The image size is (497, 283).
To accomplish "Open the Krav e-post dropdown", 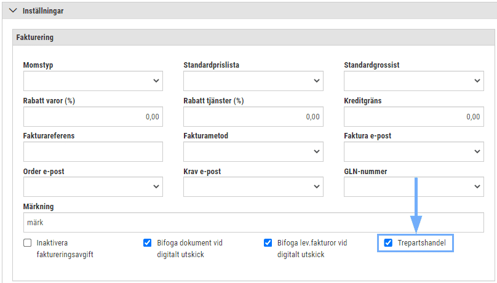I will pyautogui.click(x=253, y=186).
